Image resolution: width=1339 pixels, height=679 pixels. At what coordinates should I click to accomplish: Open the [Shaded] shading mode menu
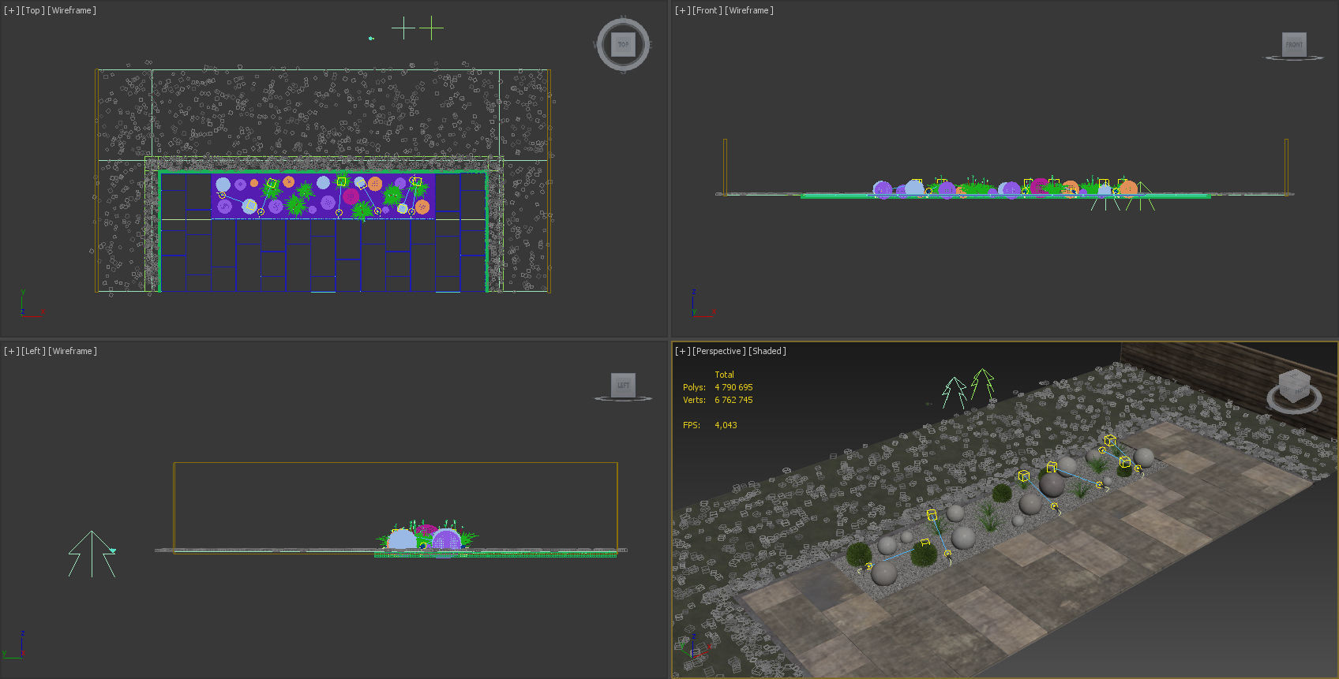tap(767, 351)
